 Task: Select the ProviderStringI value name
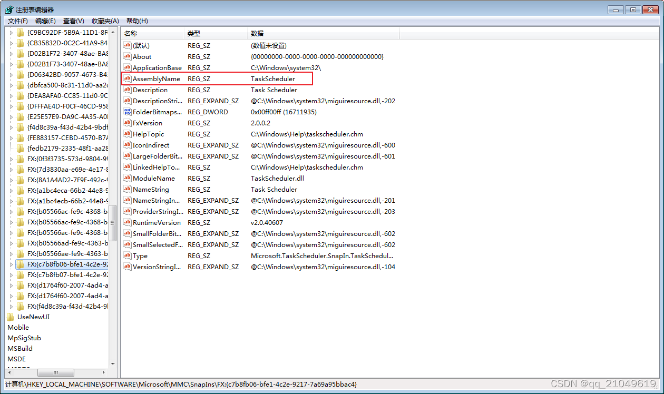click(158, 211)
